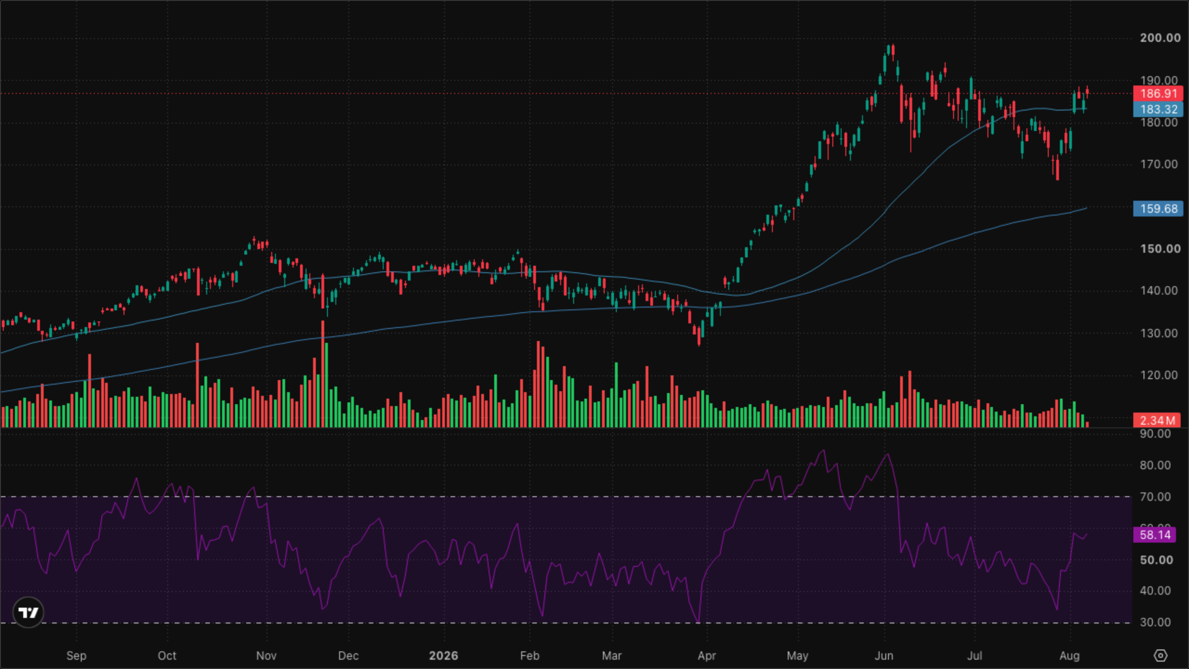Click the 2.34M volume label
Screen dimensions: 1189x669
[x=1157, y=420]
